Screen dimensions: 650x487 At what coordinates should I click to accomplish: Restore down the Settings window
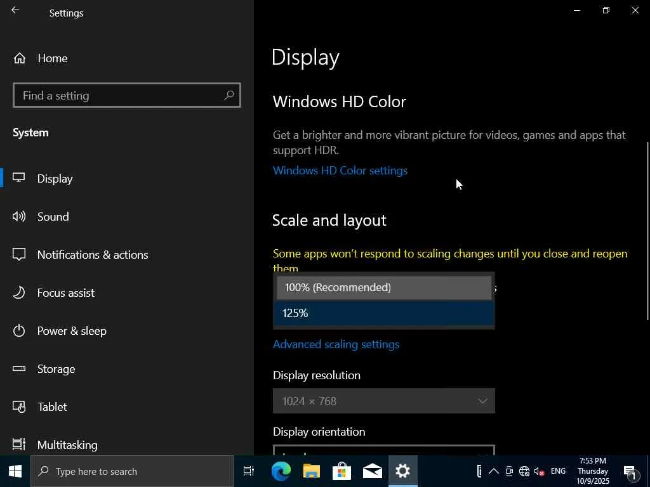coord(606,10)
